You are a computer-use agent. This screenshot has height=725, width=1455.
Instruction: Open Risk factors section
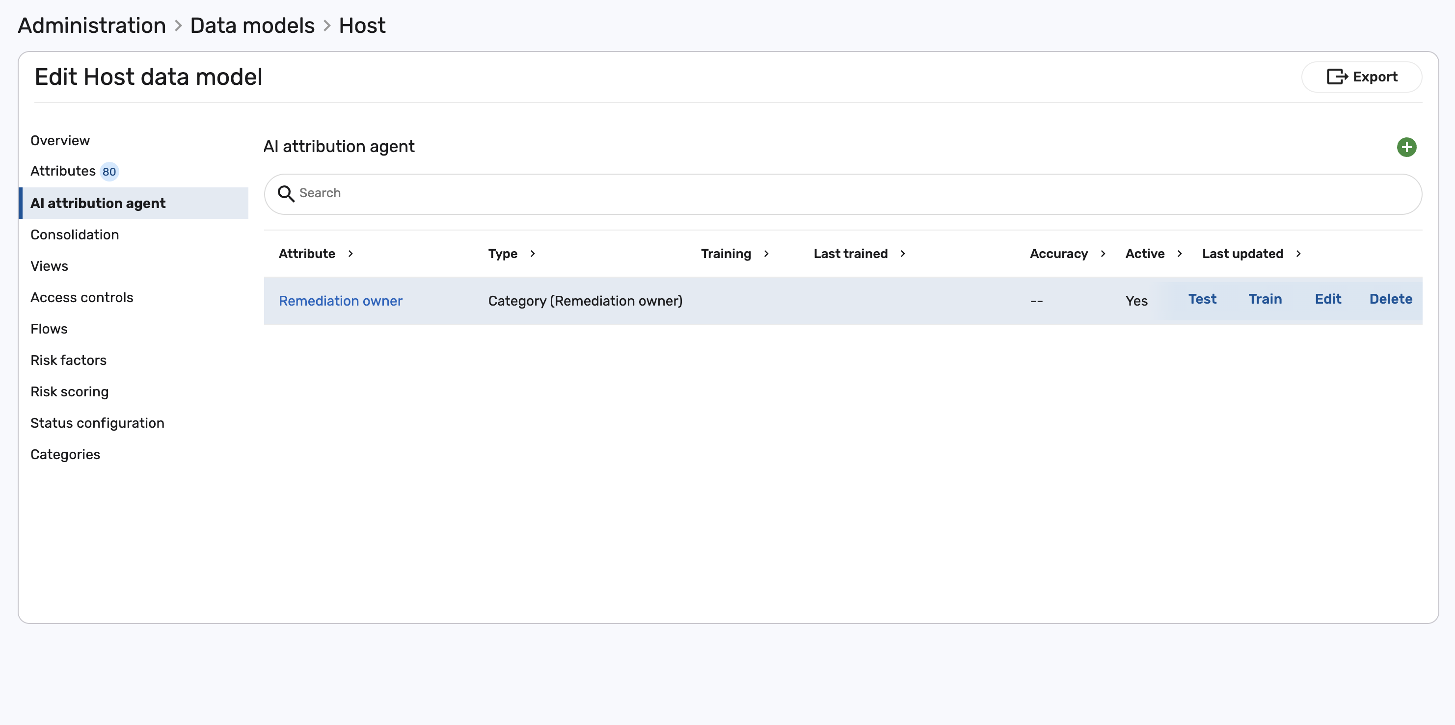[68, 361]
